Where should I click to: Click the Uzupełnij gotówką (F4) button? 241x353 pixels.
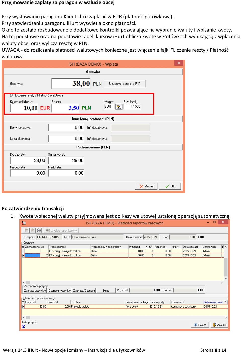[x=125, y=84]
